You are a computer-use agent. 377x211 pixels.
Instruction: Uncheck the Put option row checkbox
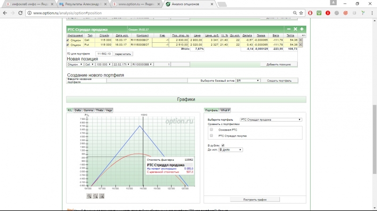pyautogui.click(x=68, y=45)
